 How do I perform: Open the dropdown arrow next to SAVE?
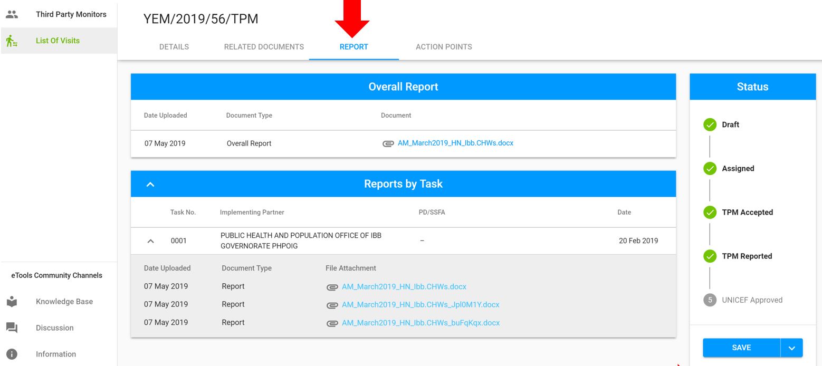pos(791,348)
